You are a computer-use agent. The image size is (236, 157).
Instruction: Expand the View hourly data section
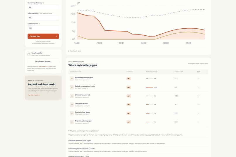coord(75,51)
